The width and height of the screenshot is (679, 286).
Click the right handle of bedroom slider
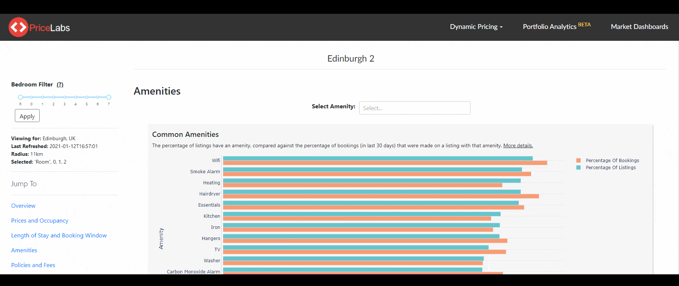point(109,97)
